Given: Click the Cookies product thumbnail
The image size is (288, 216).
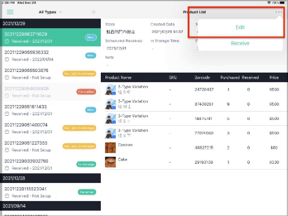Looking at the screenshot, I should [110, 148].
